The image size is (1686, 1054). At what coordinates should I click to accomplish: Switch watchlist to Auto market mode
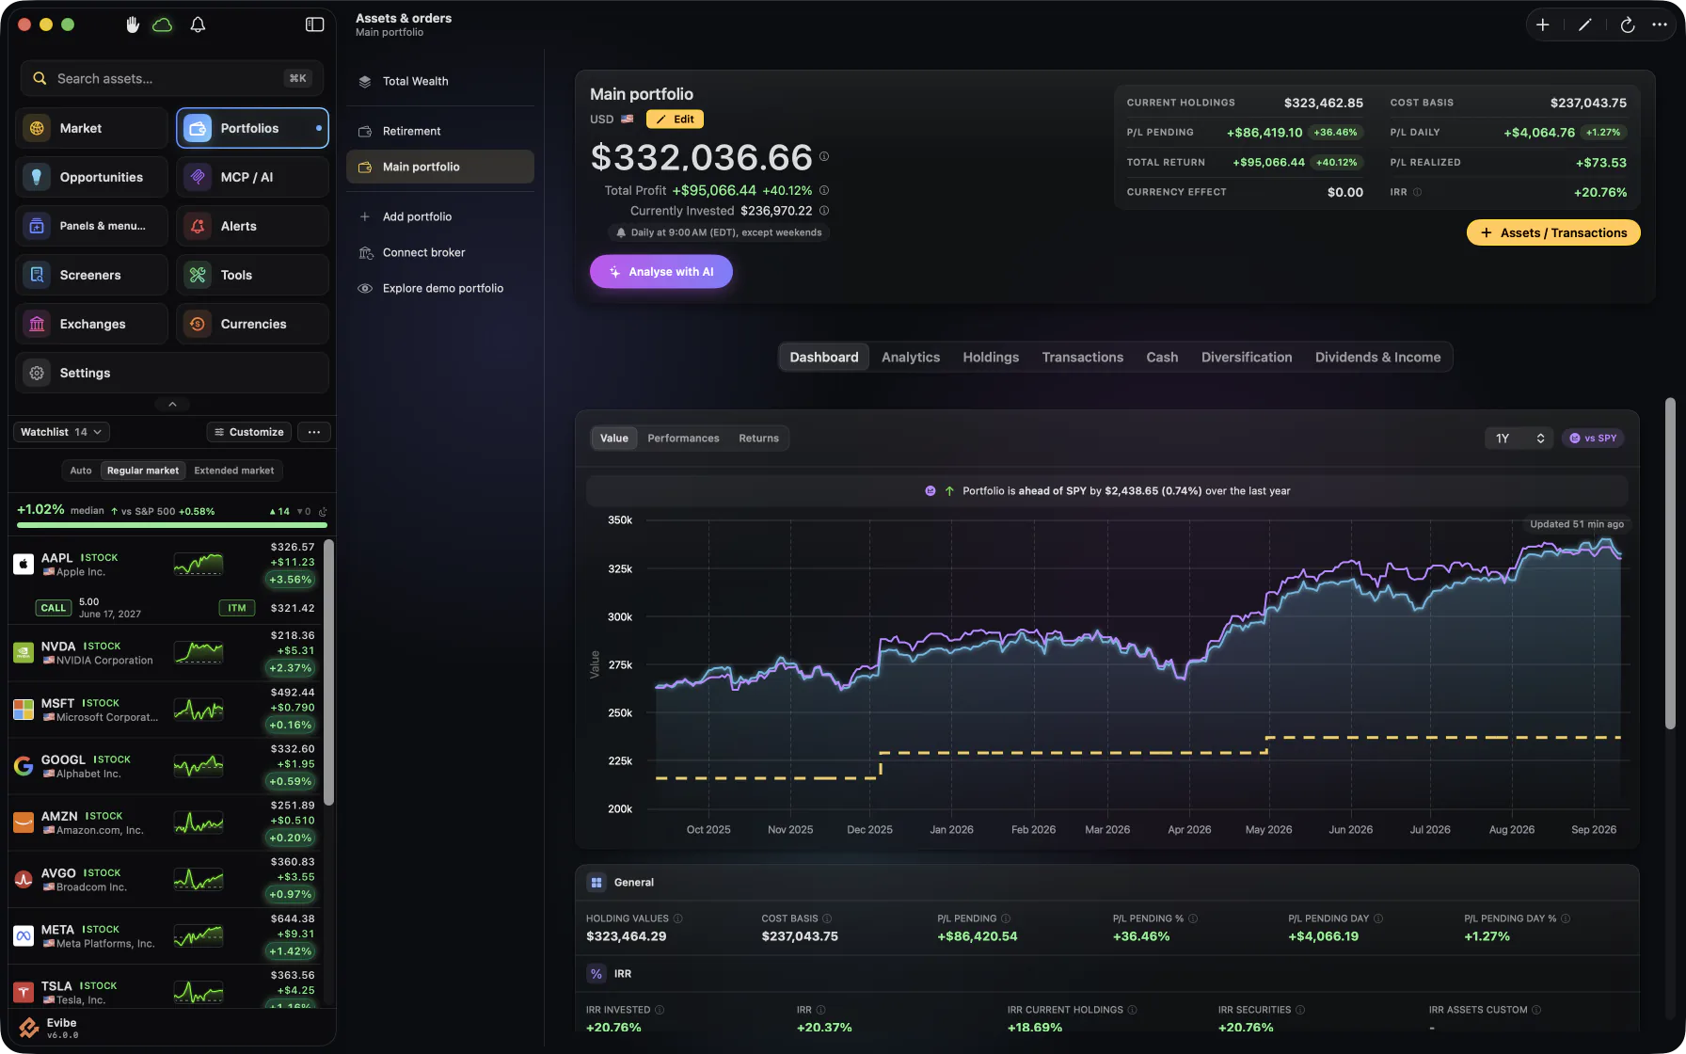[81, 471]
